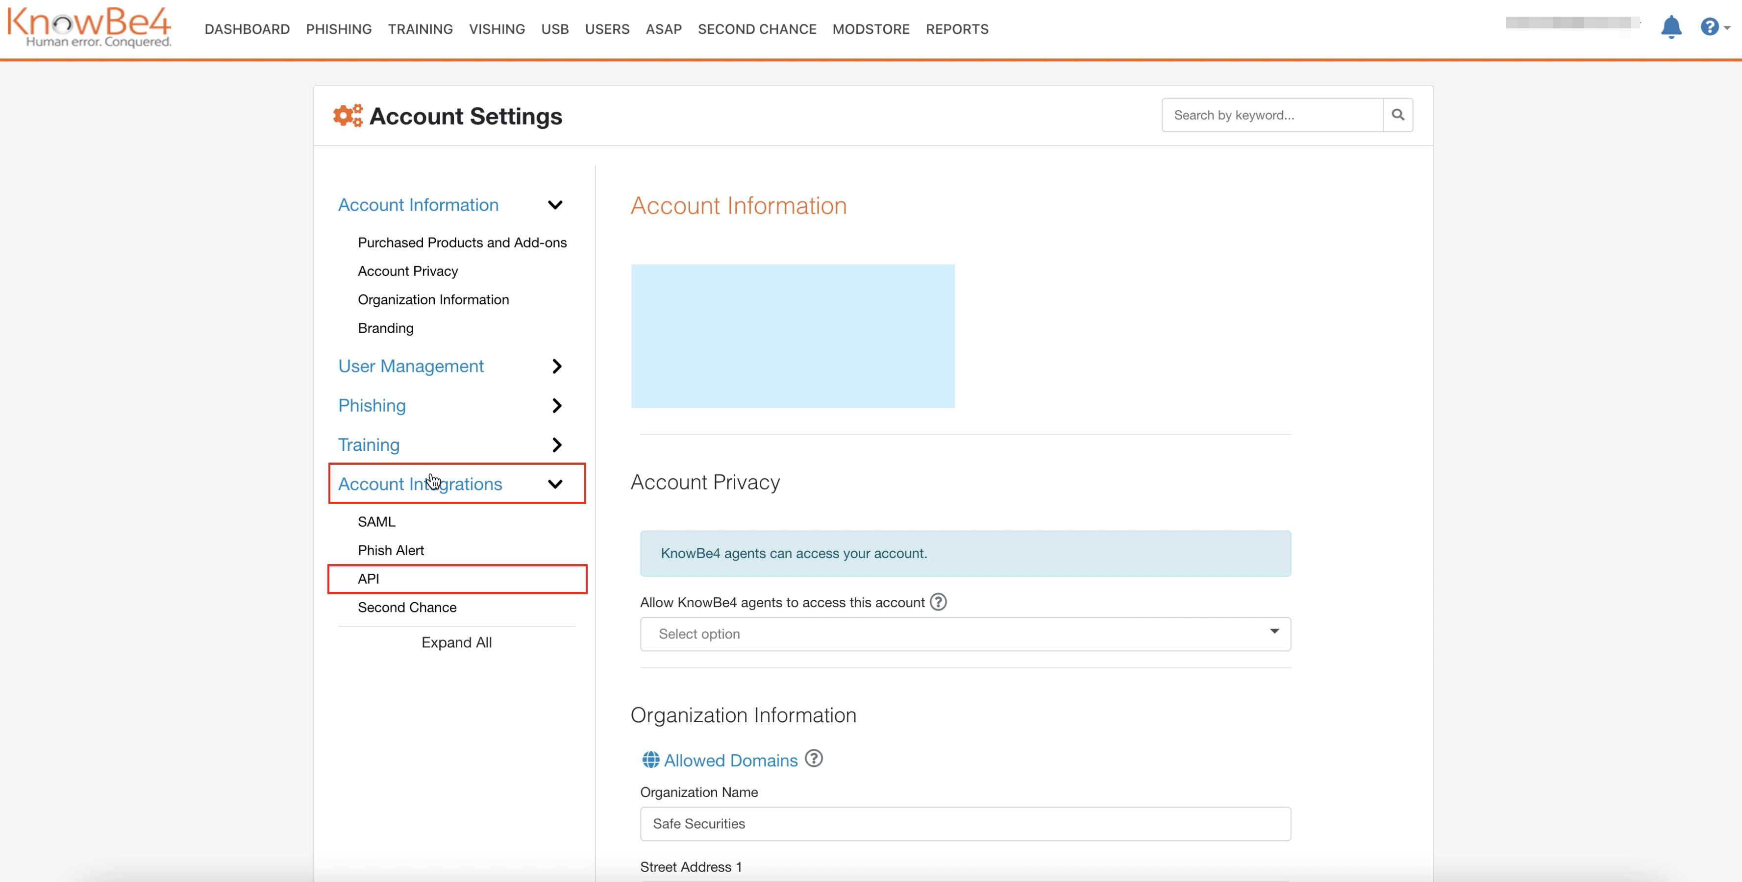
Task: Go to the REPORTS menu
Action: 956,29
